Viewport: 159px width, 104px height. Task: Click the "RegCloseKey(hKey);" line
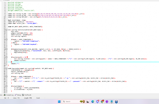[21, 52]
